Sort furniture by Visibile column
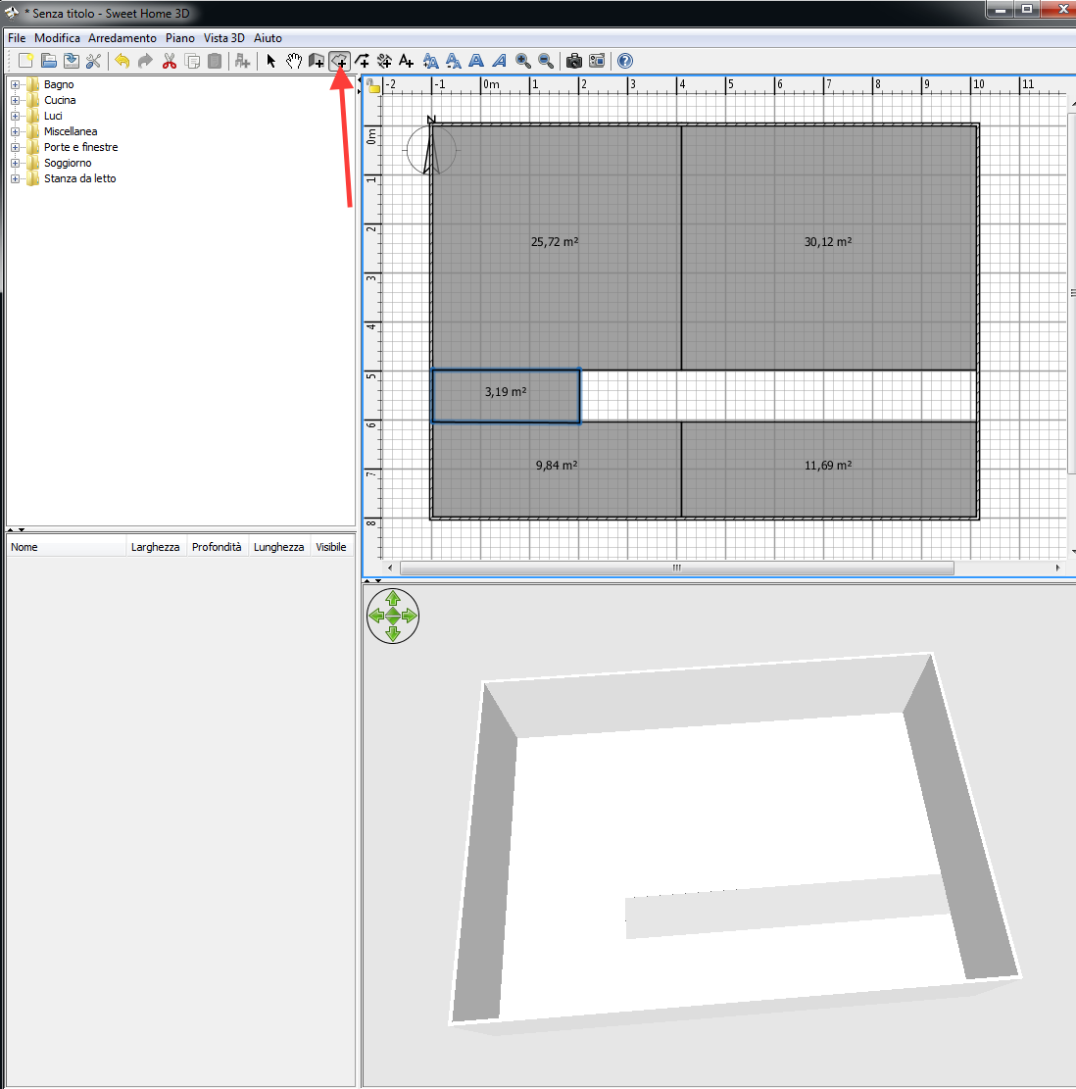Viewport: 1076px width, 1089px height. 331,547
